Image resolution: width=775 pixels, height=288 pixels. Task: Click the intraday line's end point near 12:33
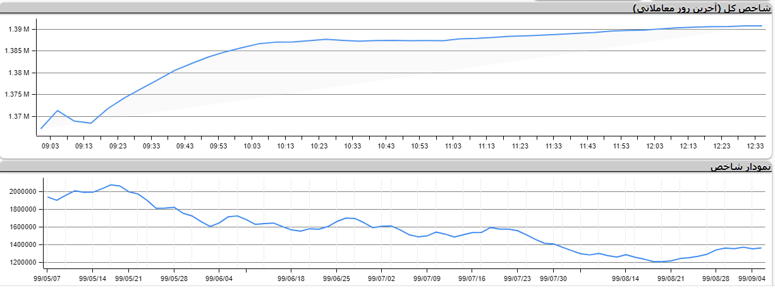[762, 26]
